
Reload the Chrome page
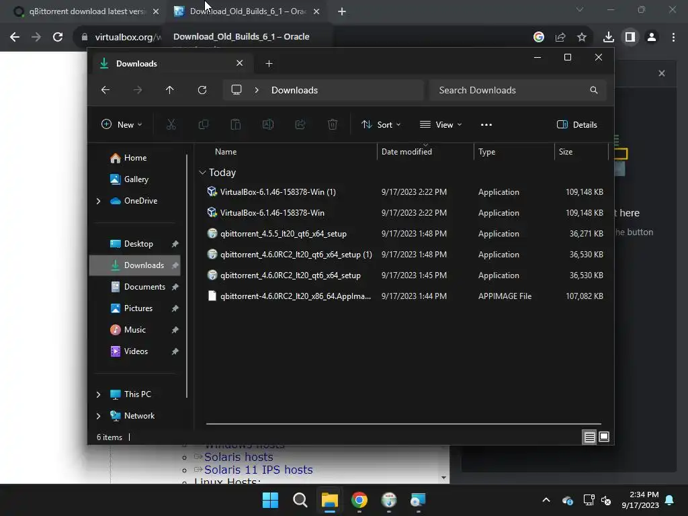(58, 37)
